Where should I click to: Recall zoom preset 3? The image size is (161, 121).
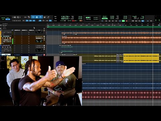click(16, 21)
